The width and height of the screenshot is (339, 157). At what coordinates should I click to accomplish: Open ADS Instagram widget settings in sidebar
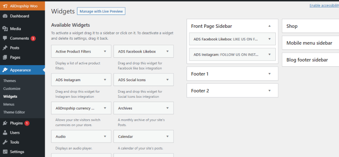(269, 55)
